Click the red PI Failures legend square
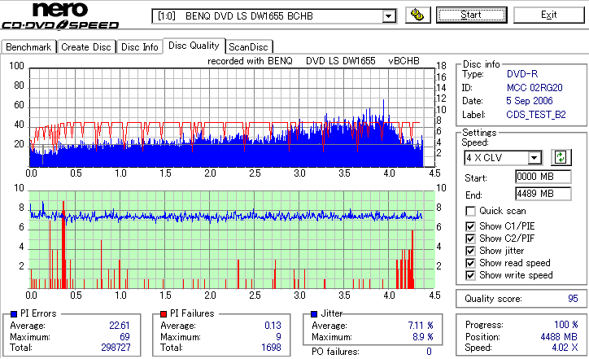589x359 pixels. coord(164,314)
